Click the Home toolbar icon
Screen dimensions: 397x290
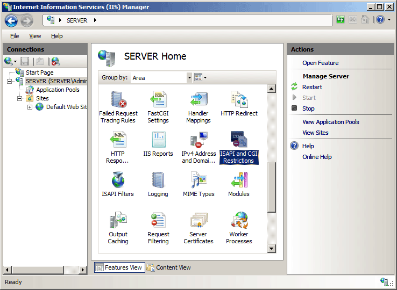click(x=365, y=19)
